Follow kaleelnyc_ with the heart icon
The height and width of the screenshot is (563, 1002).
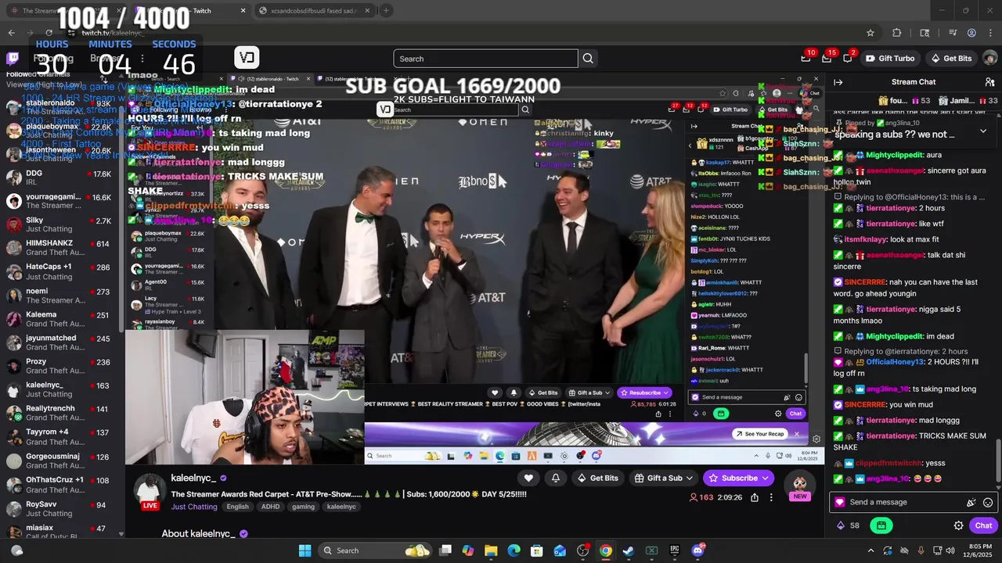(x=529, y=478)
